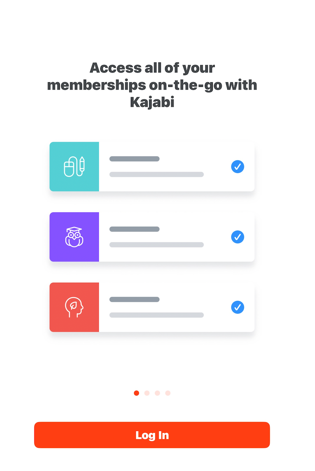Click the dark title bar in purple card
This screenshot has height=471, width=315.
pos(134,229)
